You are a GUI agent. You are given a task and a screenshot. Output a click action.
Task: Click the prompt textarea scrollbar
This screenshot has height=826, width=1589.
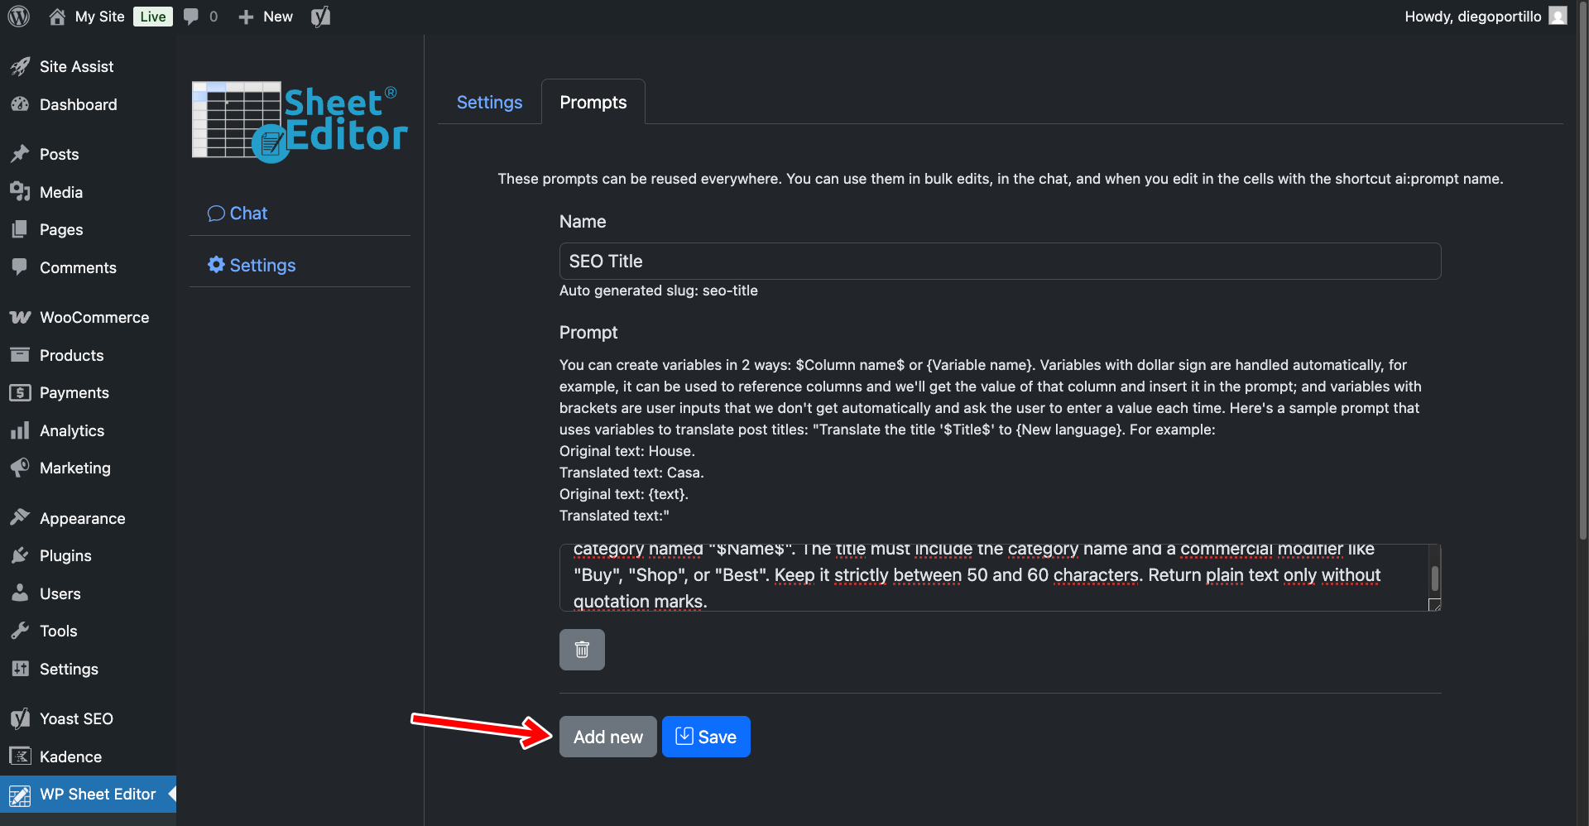tap(1434, 577)
